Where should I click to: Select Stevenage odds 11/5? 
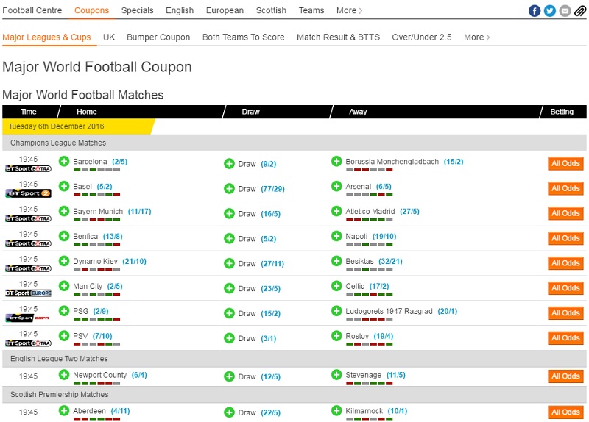tap(396, 375)
